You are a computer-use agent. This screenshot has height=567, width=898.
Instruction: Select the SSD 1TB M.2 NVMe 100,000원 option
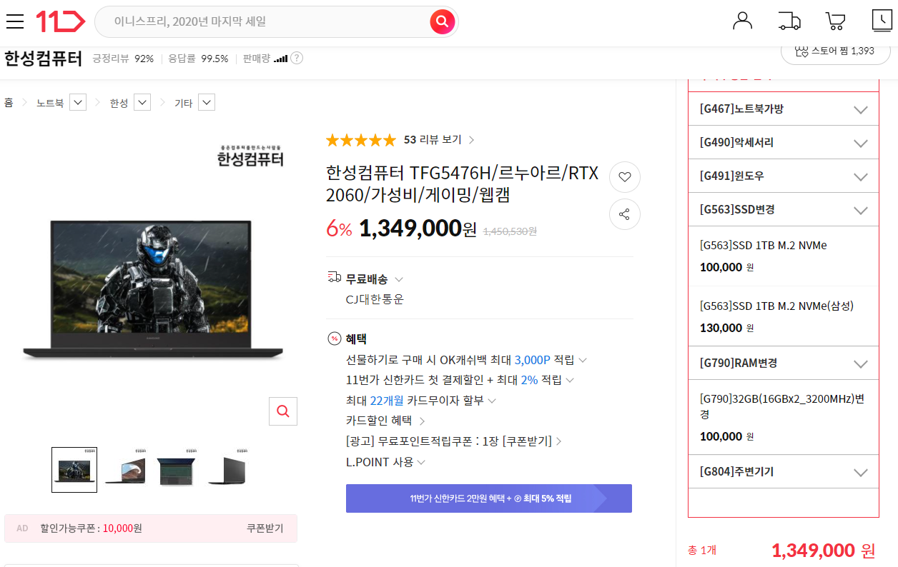(x=783, y=256)
